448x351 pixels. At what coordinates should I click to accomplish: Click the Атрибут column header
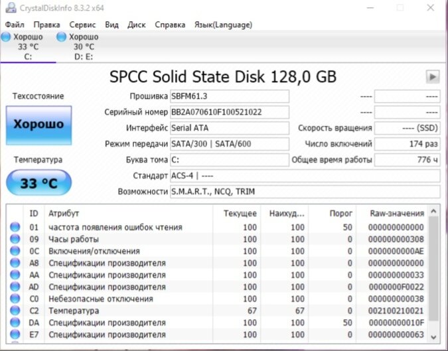129,214
